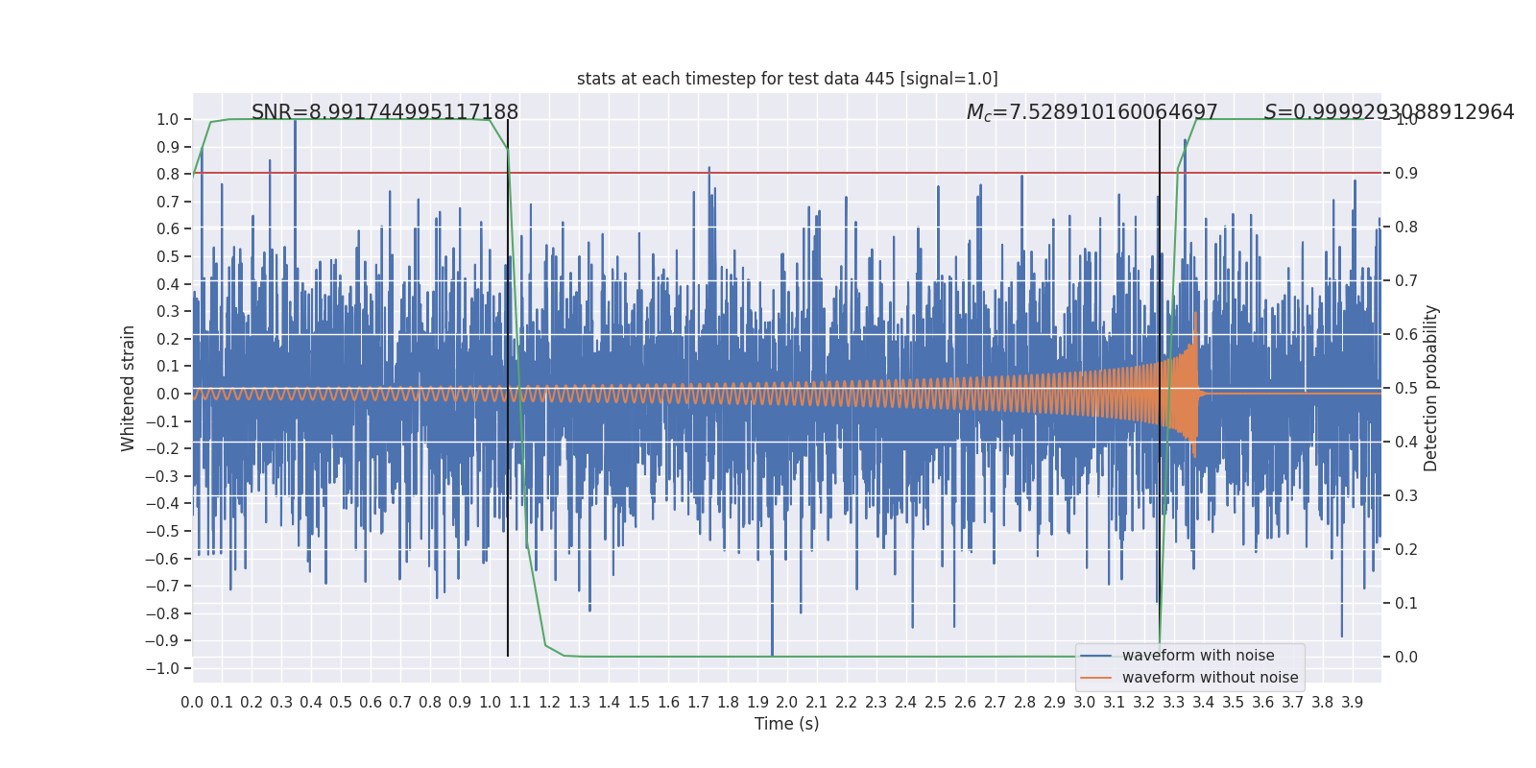Pick the blue line sample in the legend
Screen dimensions: 1536x768
pyautogui.click(x=1096, y=656)
